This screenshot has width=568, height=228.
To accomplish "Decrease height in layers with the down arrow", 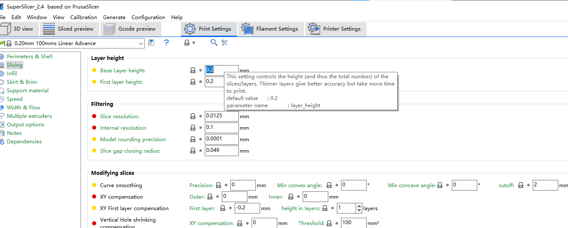I will [359, 211].
